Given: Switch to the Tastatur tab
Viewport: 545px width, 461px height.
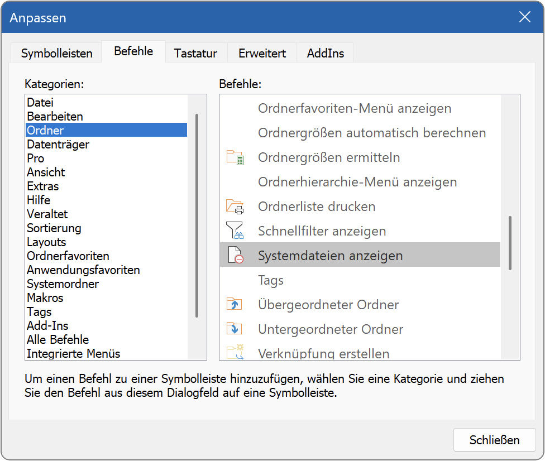Looking at the screenshot, I should click(x=195, y=52).
